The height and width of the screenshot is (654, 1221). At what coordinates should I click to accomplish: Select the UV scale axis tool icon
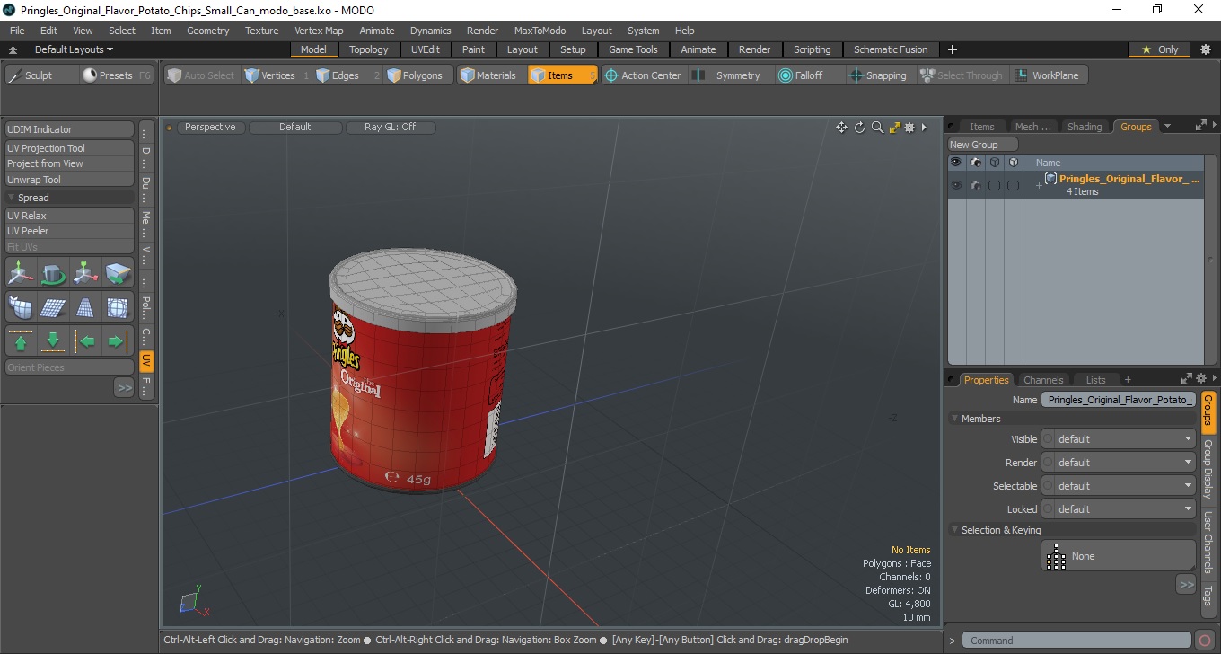85,272
